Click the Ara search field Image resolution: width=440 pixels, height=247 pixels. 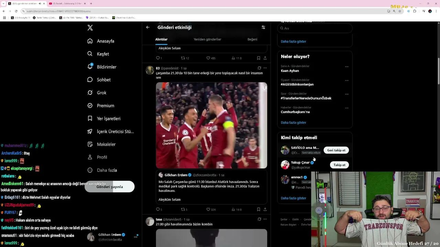315,28
